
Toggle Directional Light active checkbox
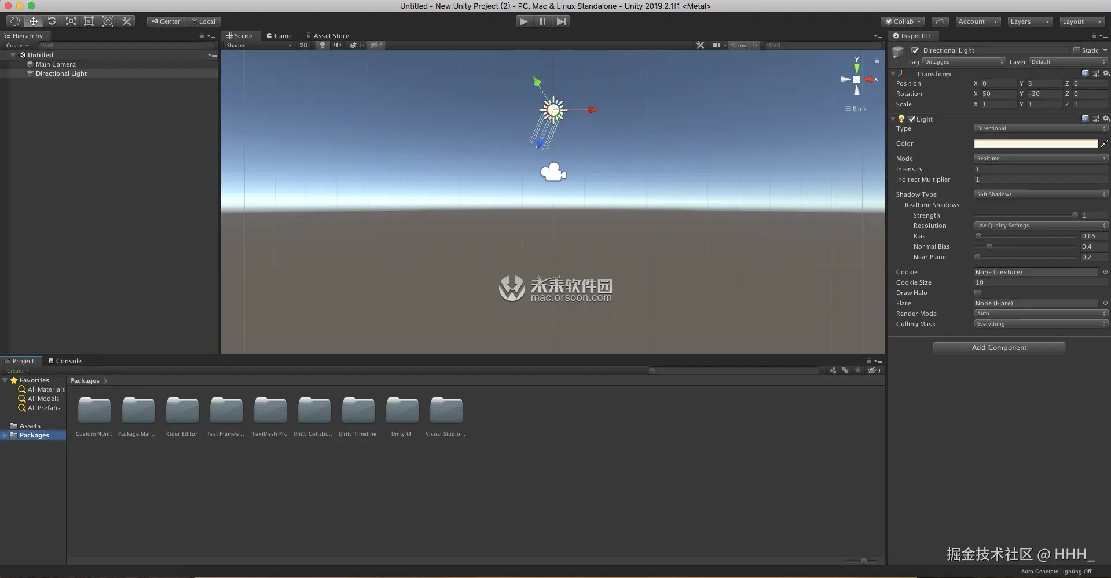915,50
